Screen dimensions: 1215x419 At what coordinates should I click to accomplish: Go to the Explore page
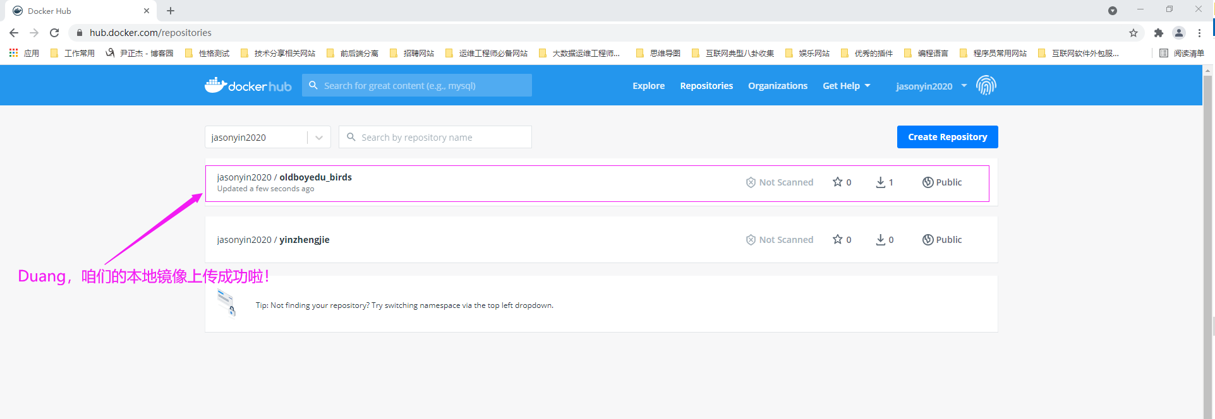pos(648,86)
